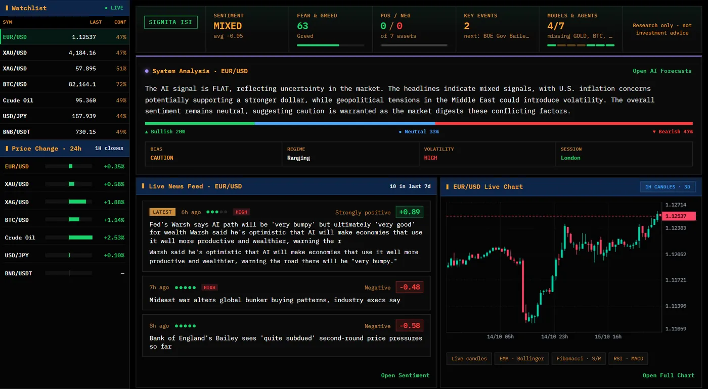Click Crude Oil +2.53% price change row
708x389 pixels.
[65, 237]
